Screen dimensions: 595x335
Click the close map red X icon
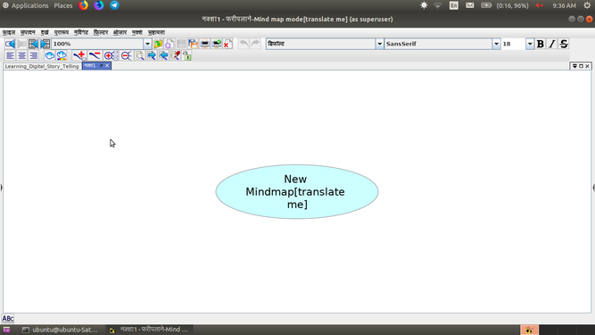coord(227,44)
